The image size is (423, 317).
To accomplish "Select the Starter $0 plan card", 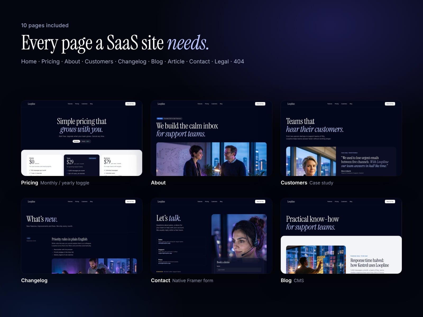I will (x=44, y=165).
